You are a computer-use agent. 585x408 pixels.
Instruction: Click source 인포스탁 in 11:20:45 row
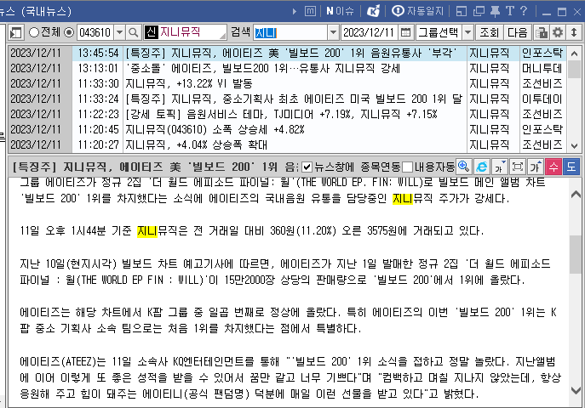pyautogui.click(x=542, y=129)
